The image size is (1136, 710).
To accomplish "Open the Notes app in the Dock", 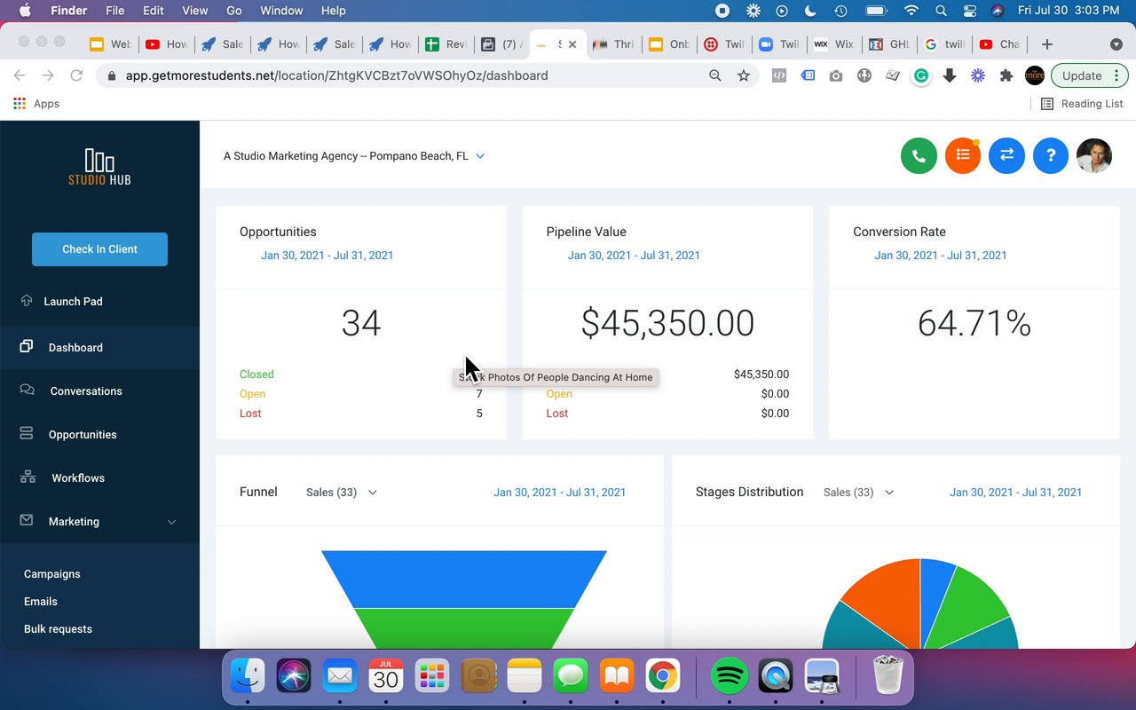I will (x=525, y=677).
